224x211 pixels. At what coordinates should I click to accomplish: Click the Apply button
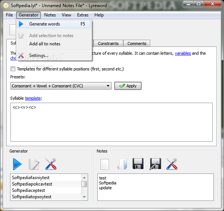pos(128,86)
